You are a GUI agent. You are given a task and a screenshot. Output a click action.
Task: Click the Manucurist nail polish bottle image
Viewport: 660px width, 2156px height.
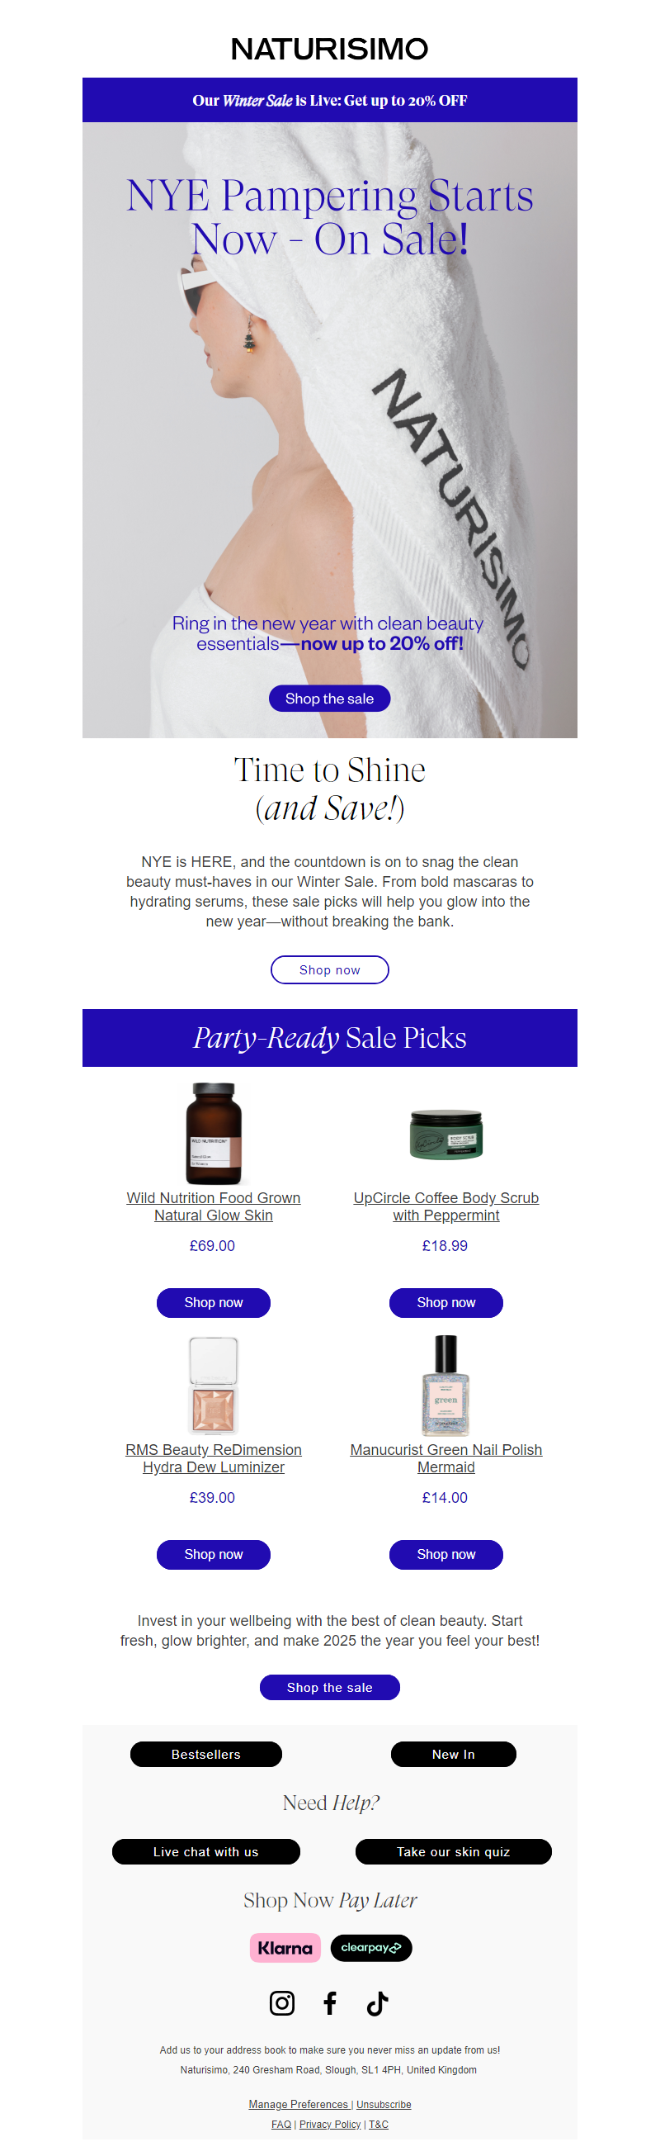445,1385
